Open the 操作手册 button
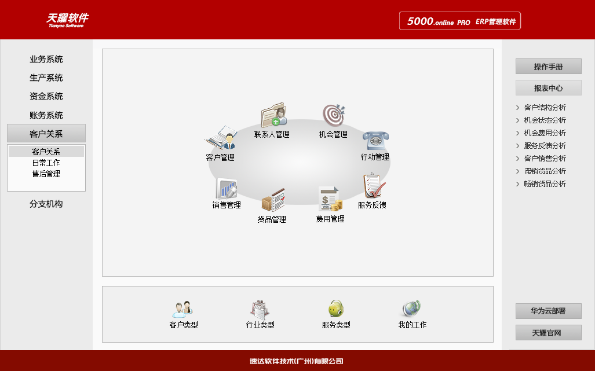 pos(548,67)
